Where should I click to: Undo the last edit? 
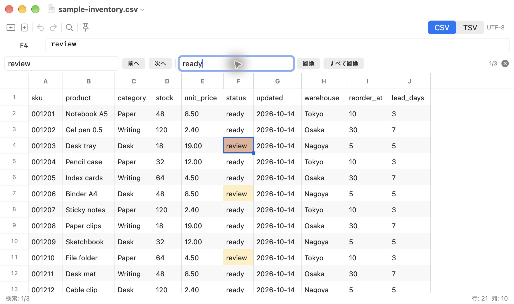(x=40, y=27)
